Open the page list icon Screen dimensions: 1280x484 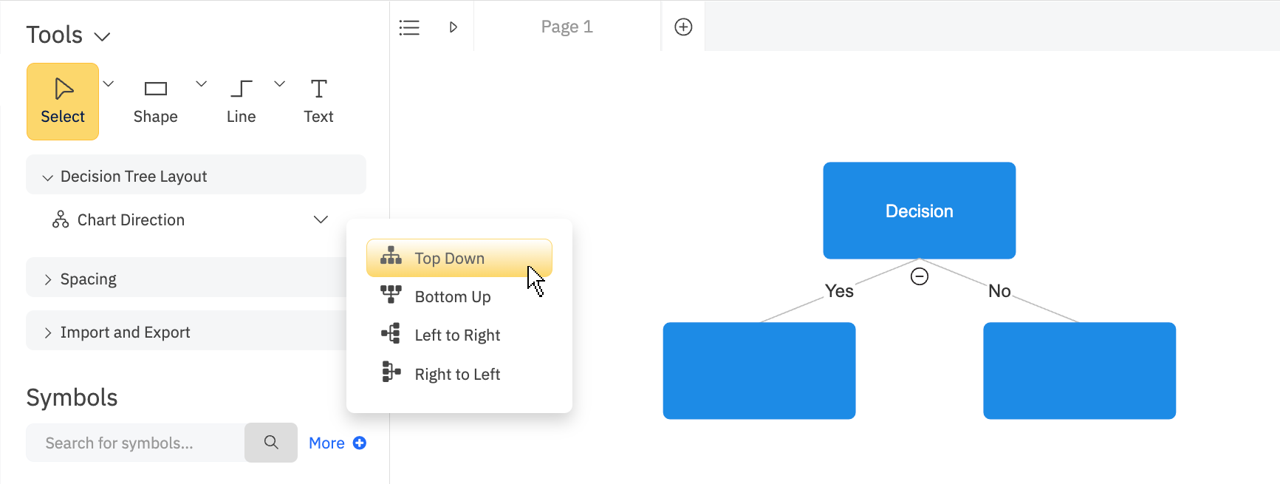[x=410, y=27]
